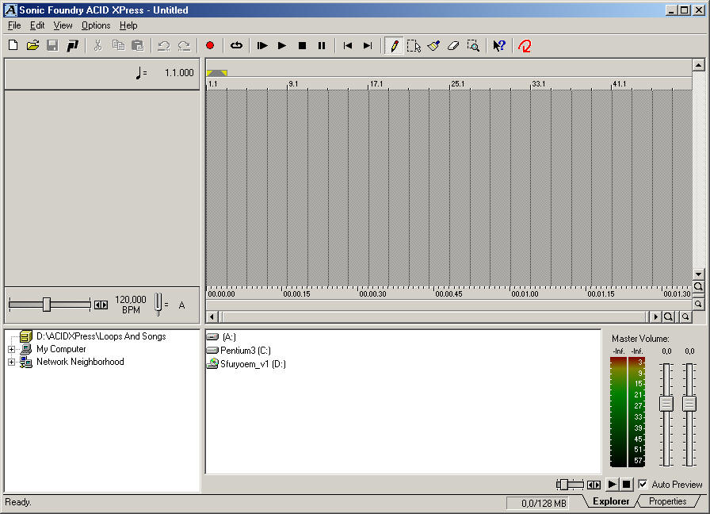Switch to the Explorer tab
This screenshot has height=514, width=710.
[x=611, y=501]
